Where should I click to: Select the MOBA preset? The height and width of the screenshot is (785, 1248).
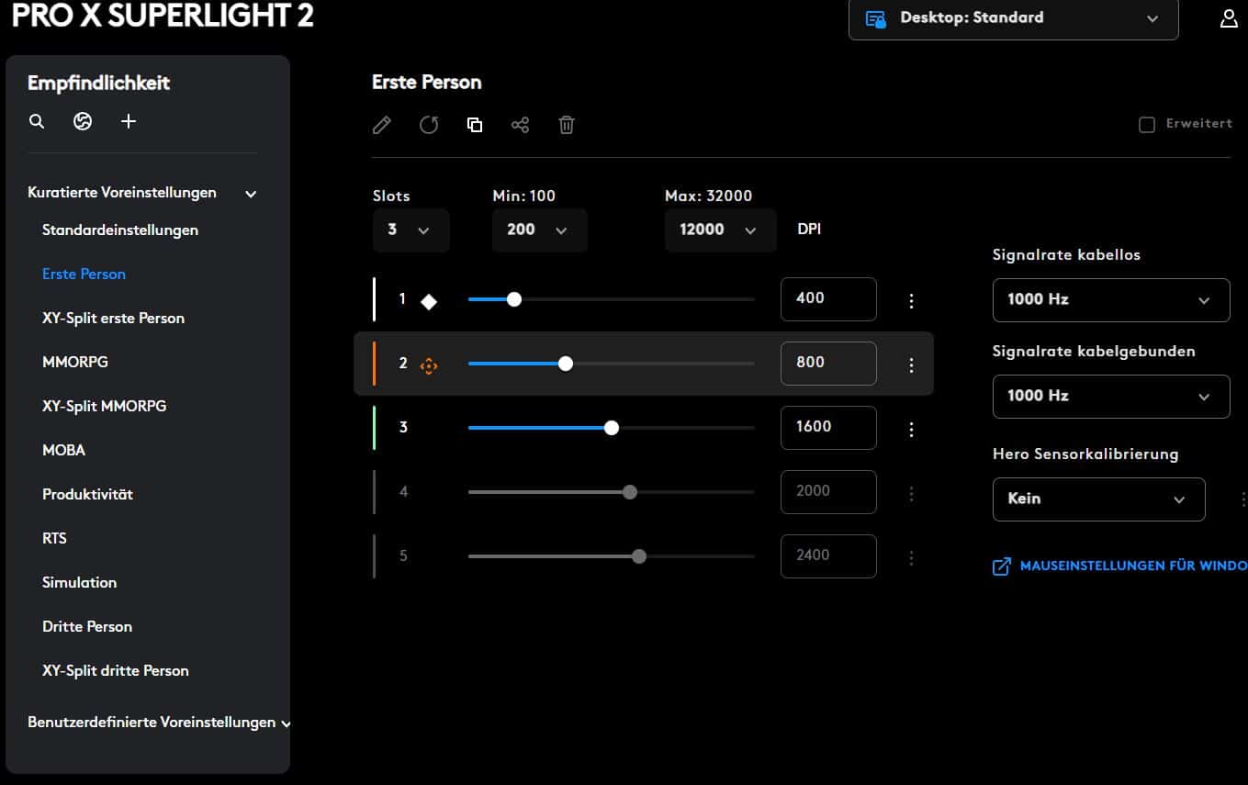[x=64, y=450]
